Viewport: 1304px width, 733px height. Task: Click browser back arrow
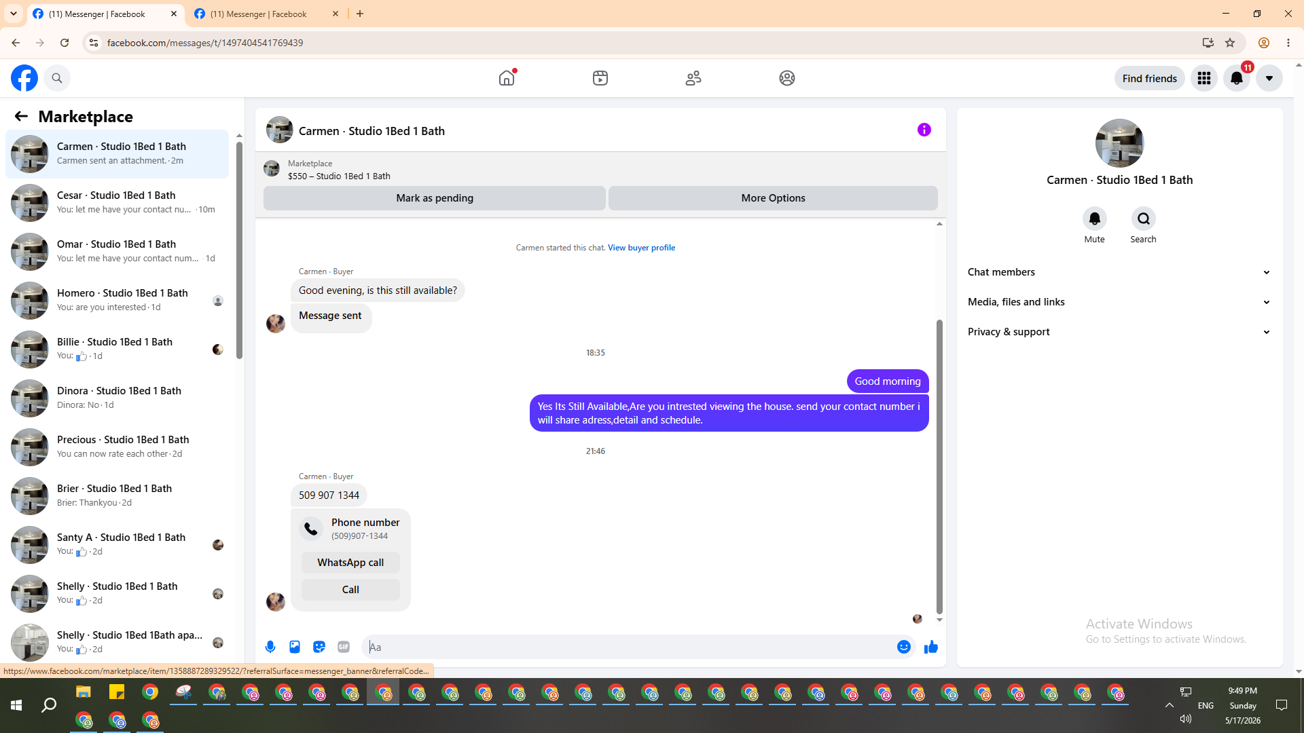pyautogui.click(x=15, y=43)
